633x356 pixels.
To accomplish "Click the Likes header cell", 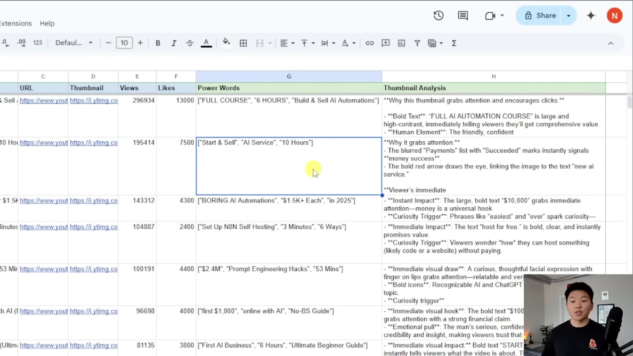I will [x=176, y=88].
